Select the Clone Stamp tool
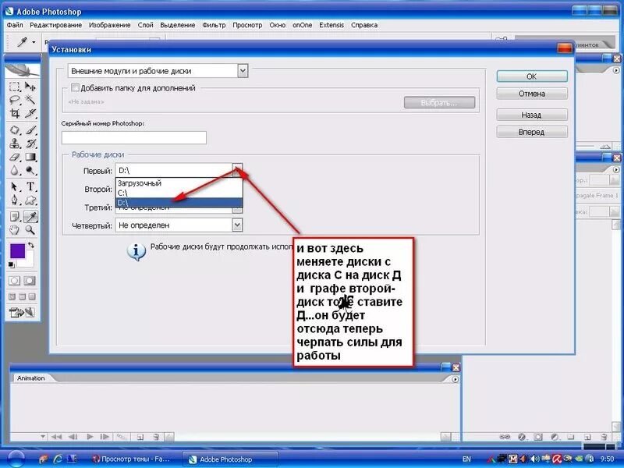The width and height of the screenshot is (624, 468). (x=15, y=144)
